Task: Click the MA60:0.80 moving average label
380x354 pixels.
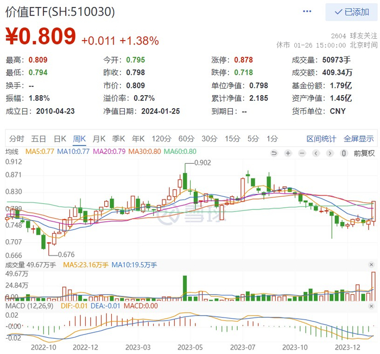Action: (x=180, y=152)
